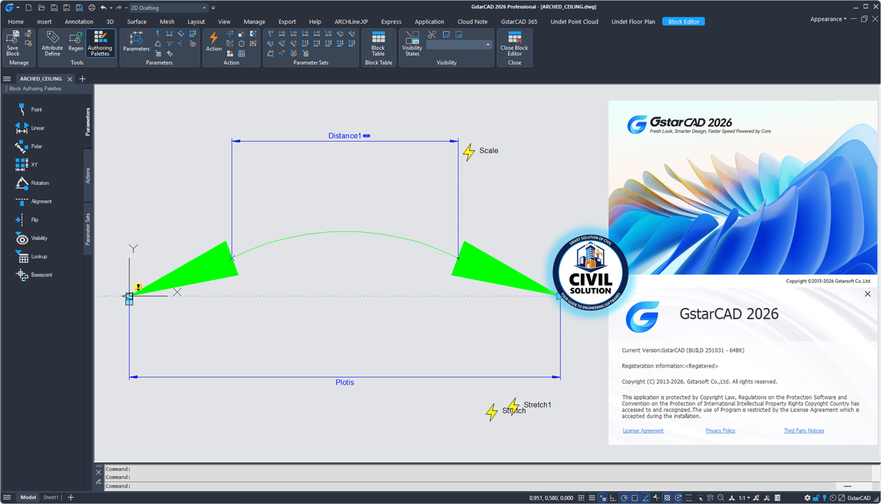Select the Basepoint parameter in palette

[x=34, y=275]
